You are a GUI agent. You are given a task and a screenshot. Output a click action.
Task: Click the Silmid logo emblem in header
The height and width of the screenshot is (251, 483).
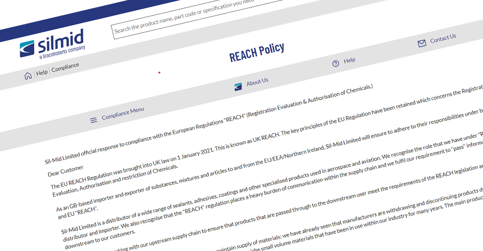click(x=28, y=49)
